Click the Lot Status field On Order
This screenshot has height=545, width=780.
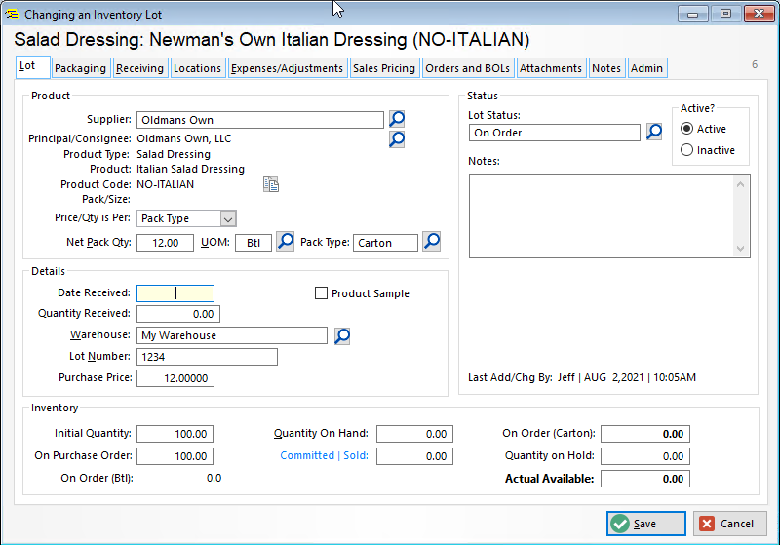555,133
